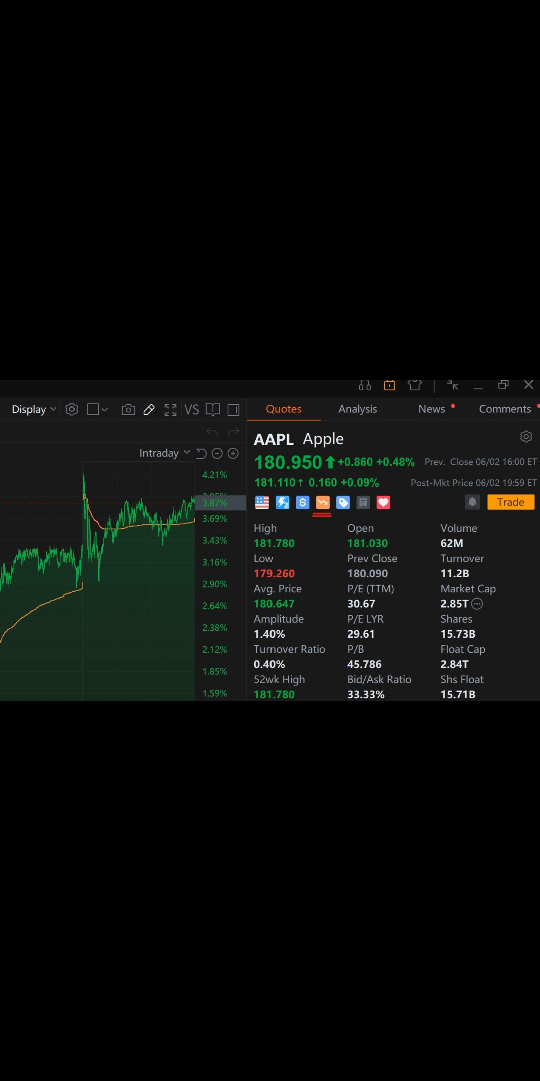
Task: Click the Amplitude value 1.40%
Action: click(269, 634)
